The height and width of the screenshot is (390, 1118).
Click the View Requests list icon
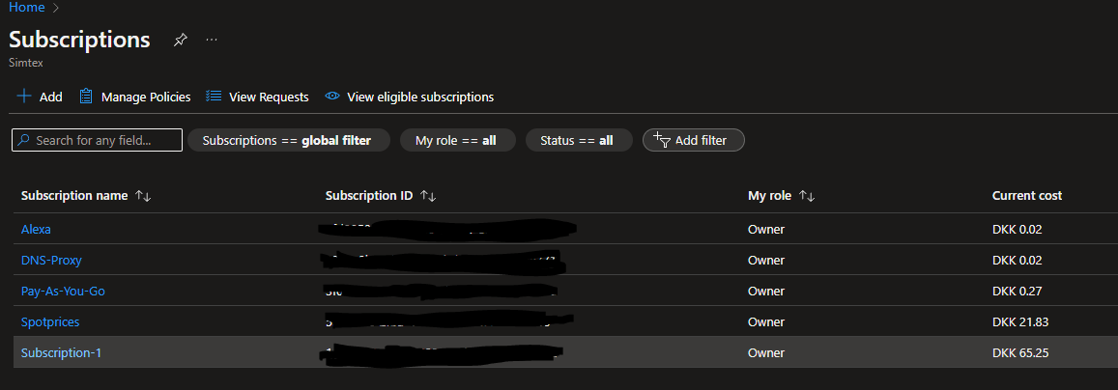(x=215, y=97)
